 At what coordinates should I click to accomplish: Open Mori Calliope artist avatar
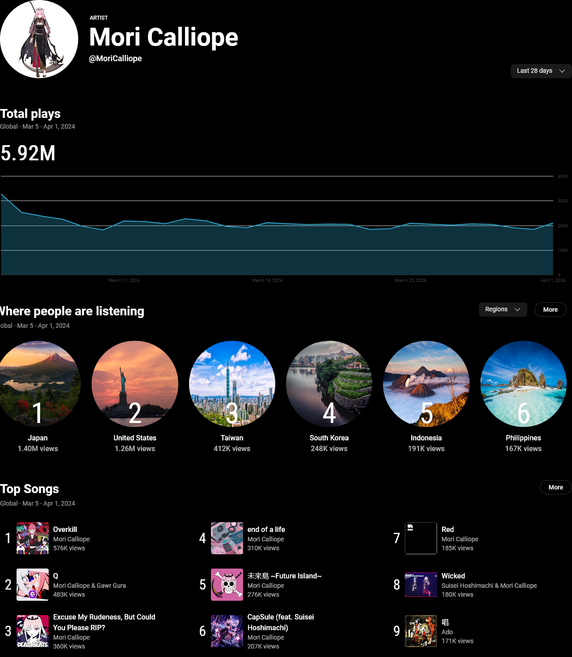(39, 39)
